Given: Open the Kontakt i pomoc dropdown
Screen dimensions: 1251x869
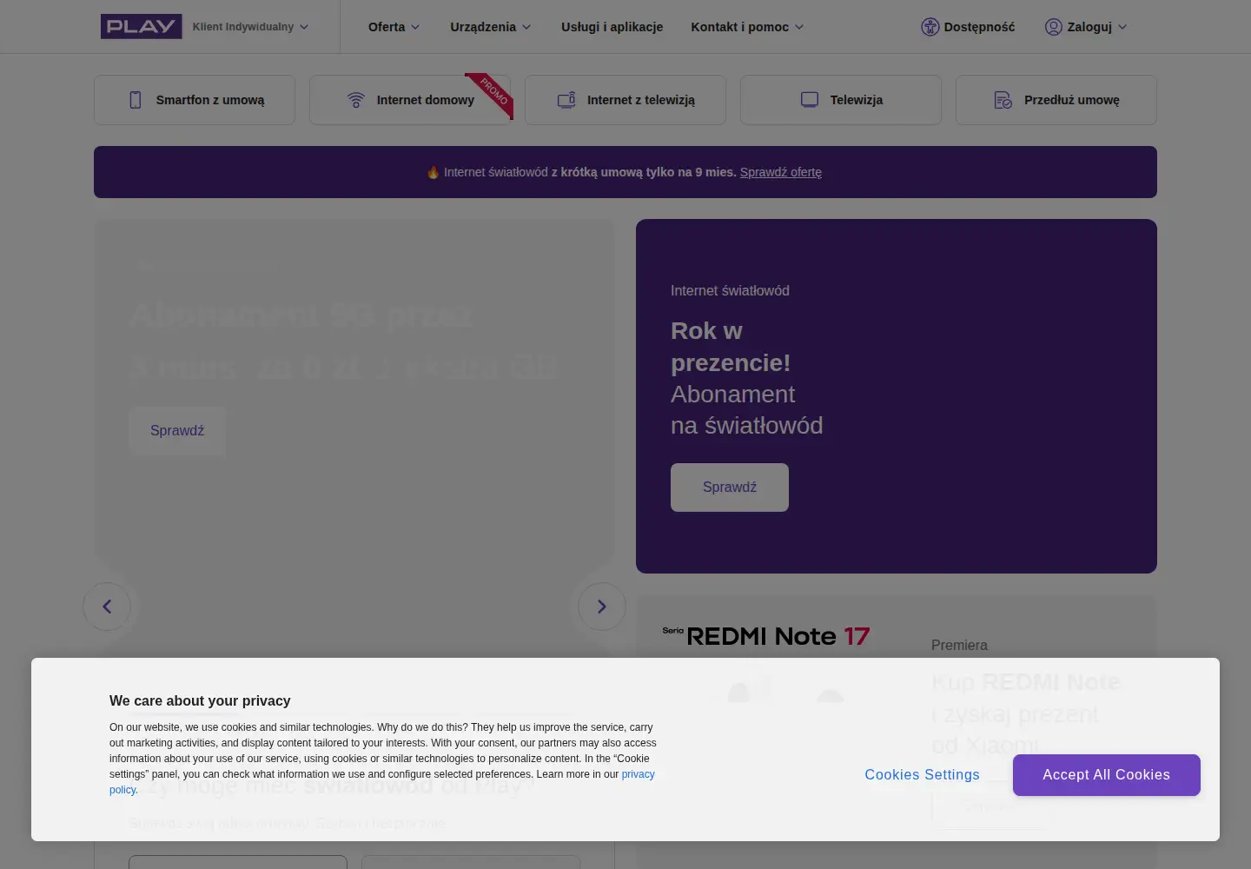Looking at the screenshot, I should click(747, 27).
